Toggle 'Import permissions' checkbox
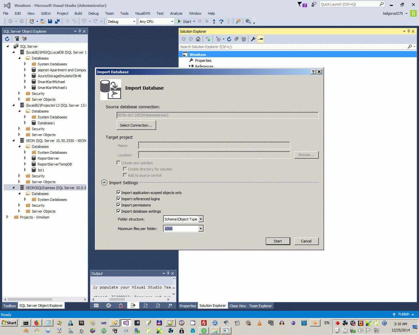Viewport: 419px width, 335px height. point(119,205)
